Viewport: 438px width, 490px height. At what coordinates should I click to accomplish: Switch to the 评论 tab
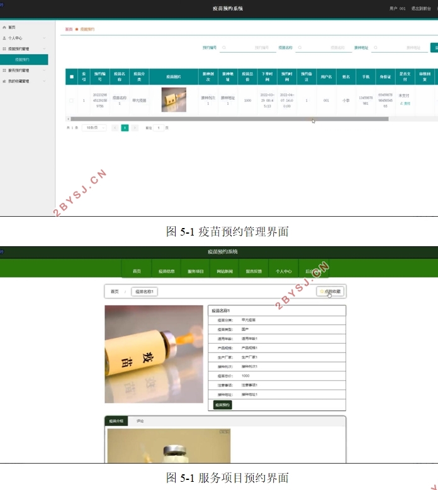pyautogui.click(x=140, y=421)
